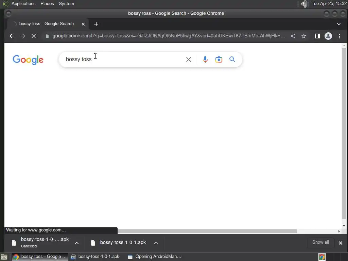
Task: Search by image with camera icon
Action: tap(219, 59)
